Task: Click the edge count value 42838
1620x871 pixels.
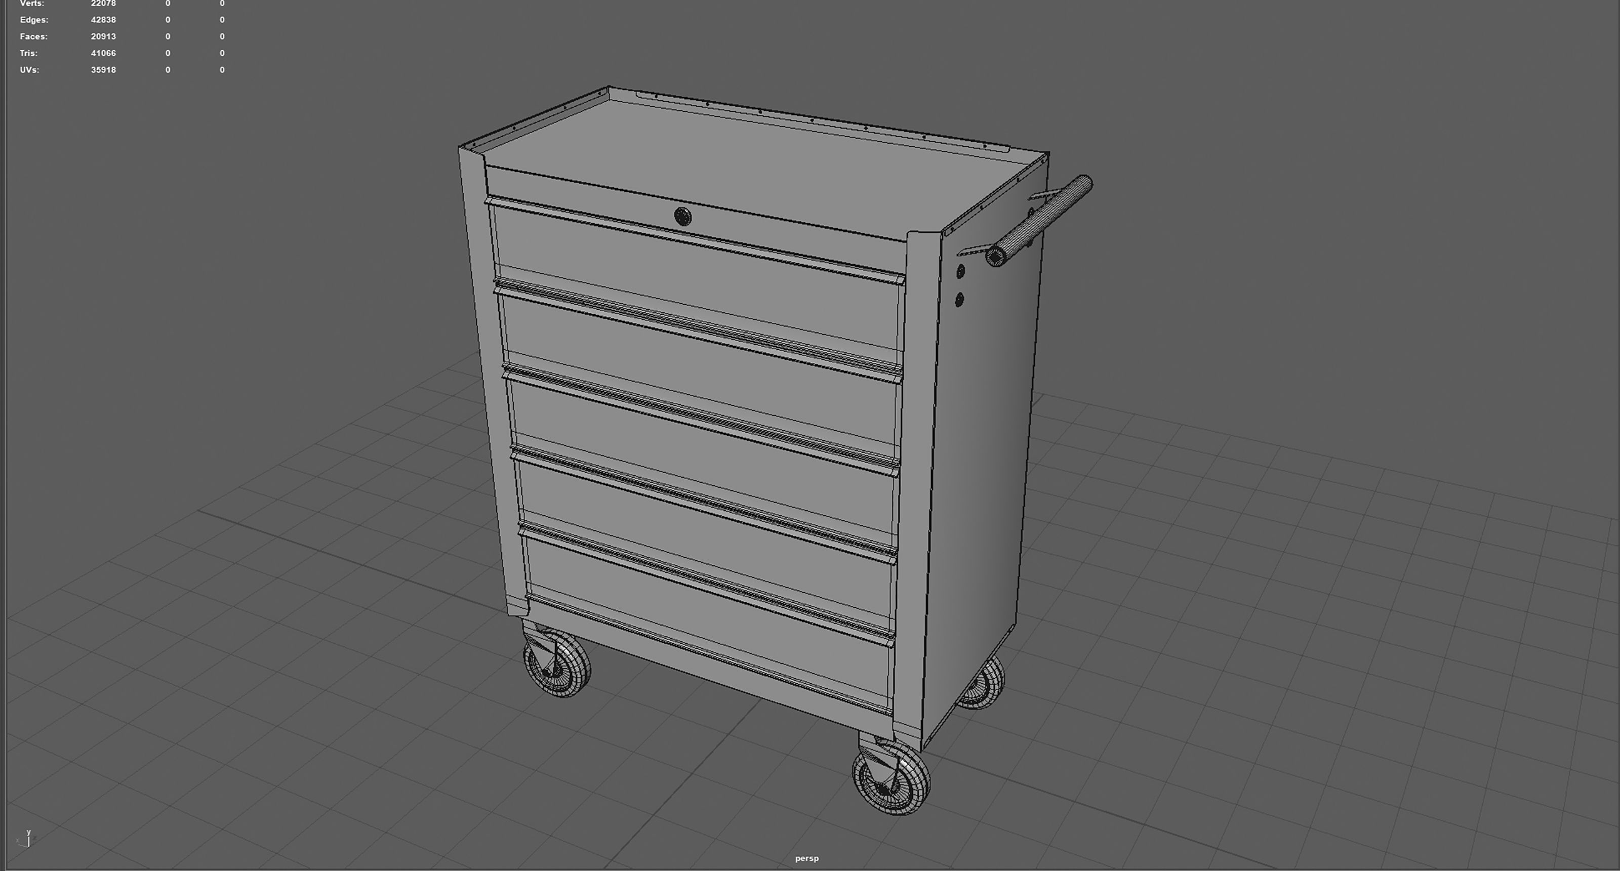Action: pos(103,20)
